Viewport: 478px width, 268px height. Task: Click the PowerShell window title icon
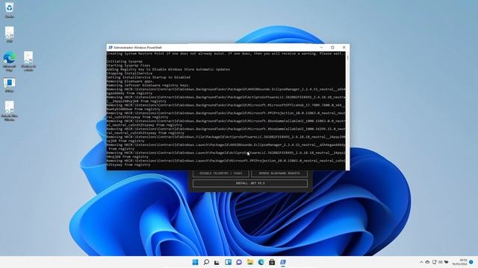[x=111, y=48]
